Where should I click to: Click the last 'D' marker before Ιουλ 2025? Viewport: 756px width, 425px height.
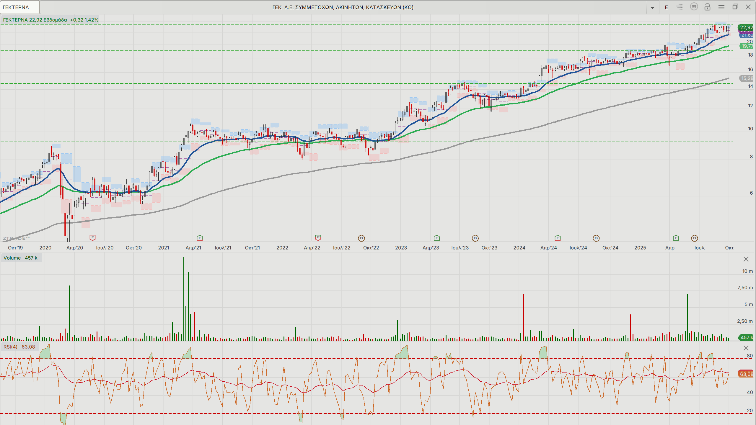(x=695, y=238)
